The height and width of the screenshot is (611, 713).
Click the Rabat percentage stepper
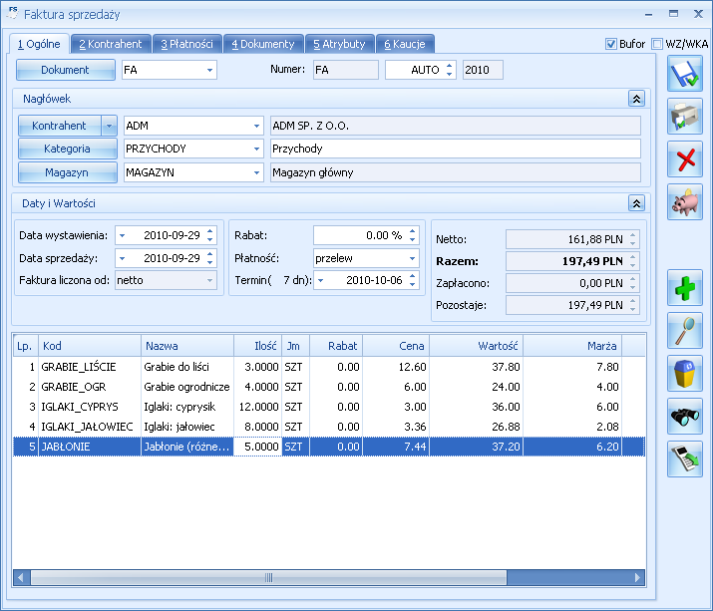(x=413, y=235)
